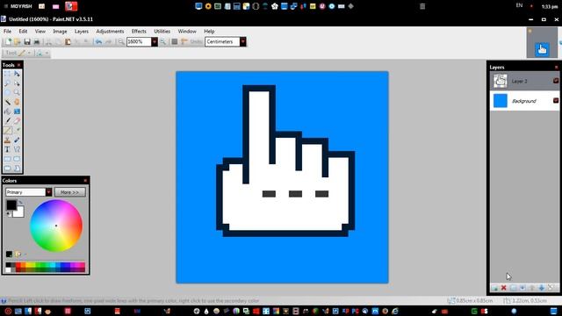Click the white secondary color swatch

tap(19, 212)
